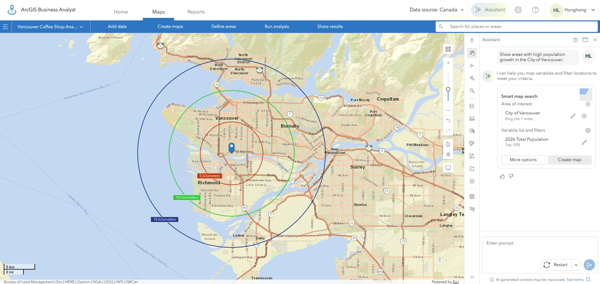Expand the Assistant panel window icon

point(585,40)
